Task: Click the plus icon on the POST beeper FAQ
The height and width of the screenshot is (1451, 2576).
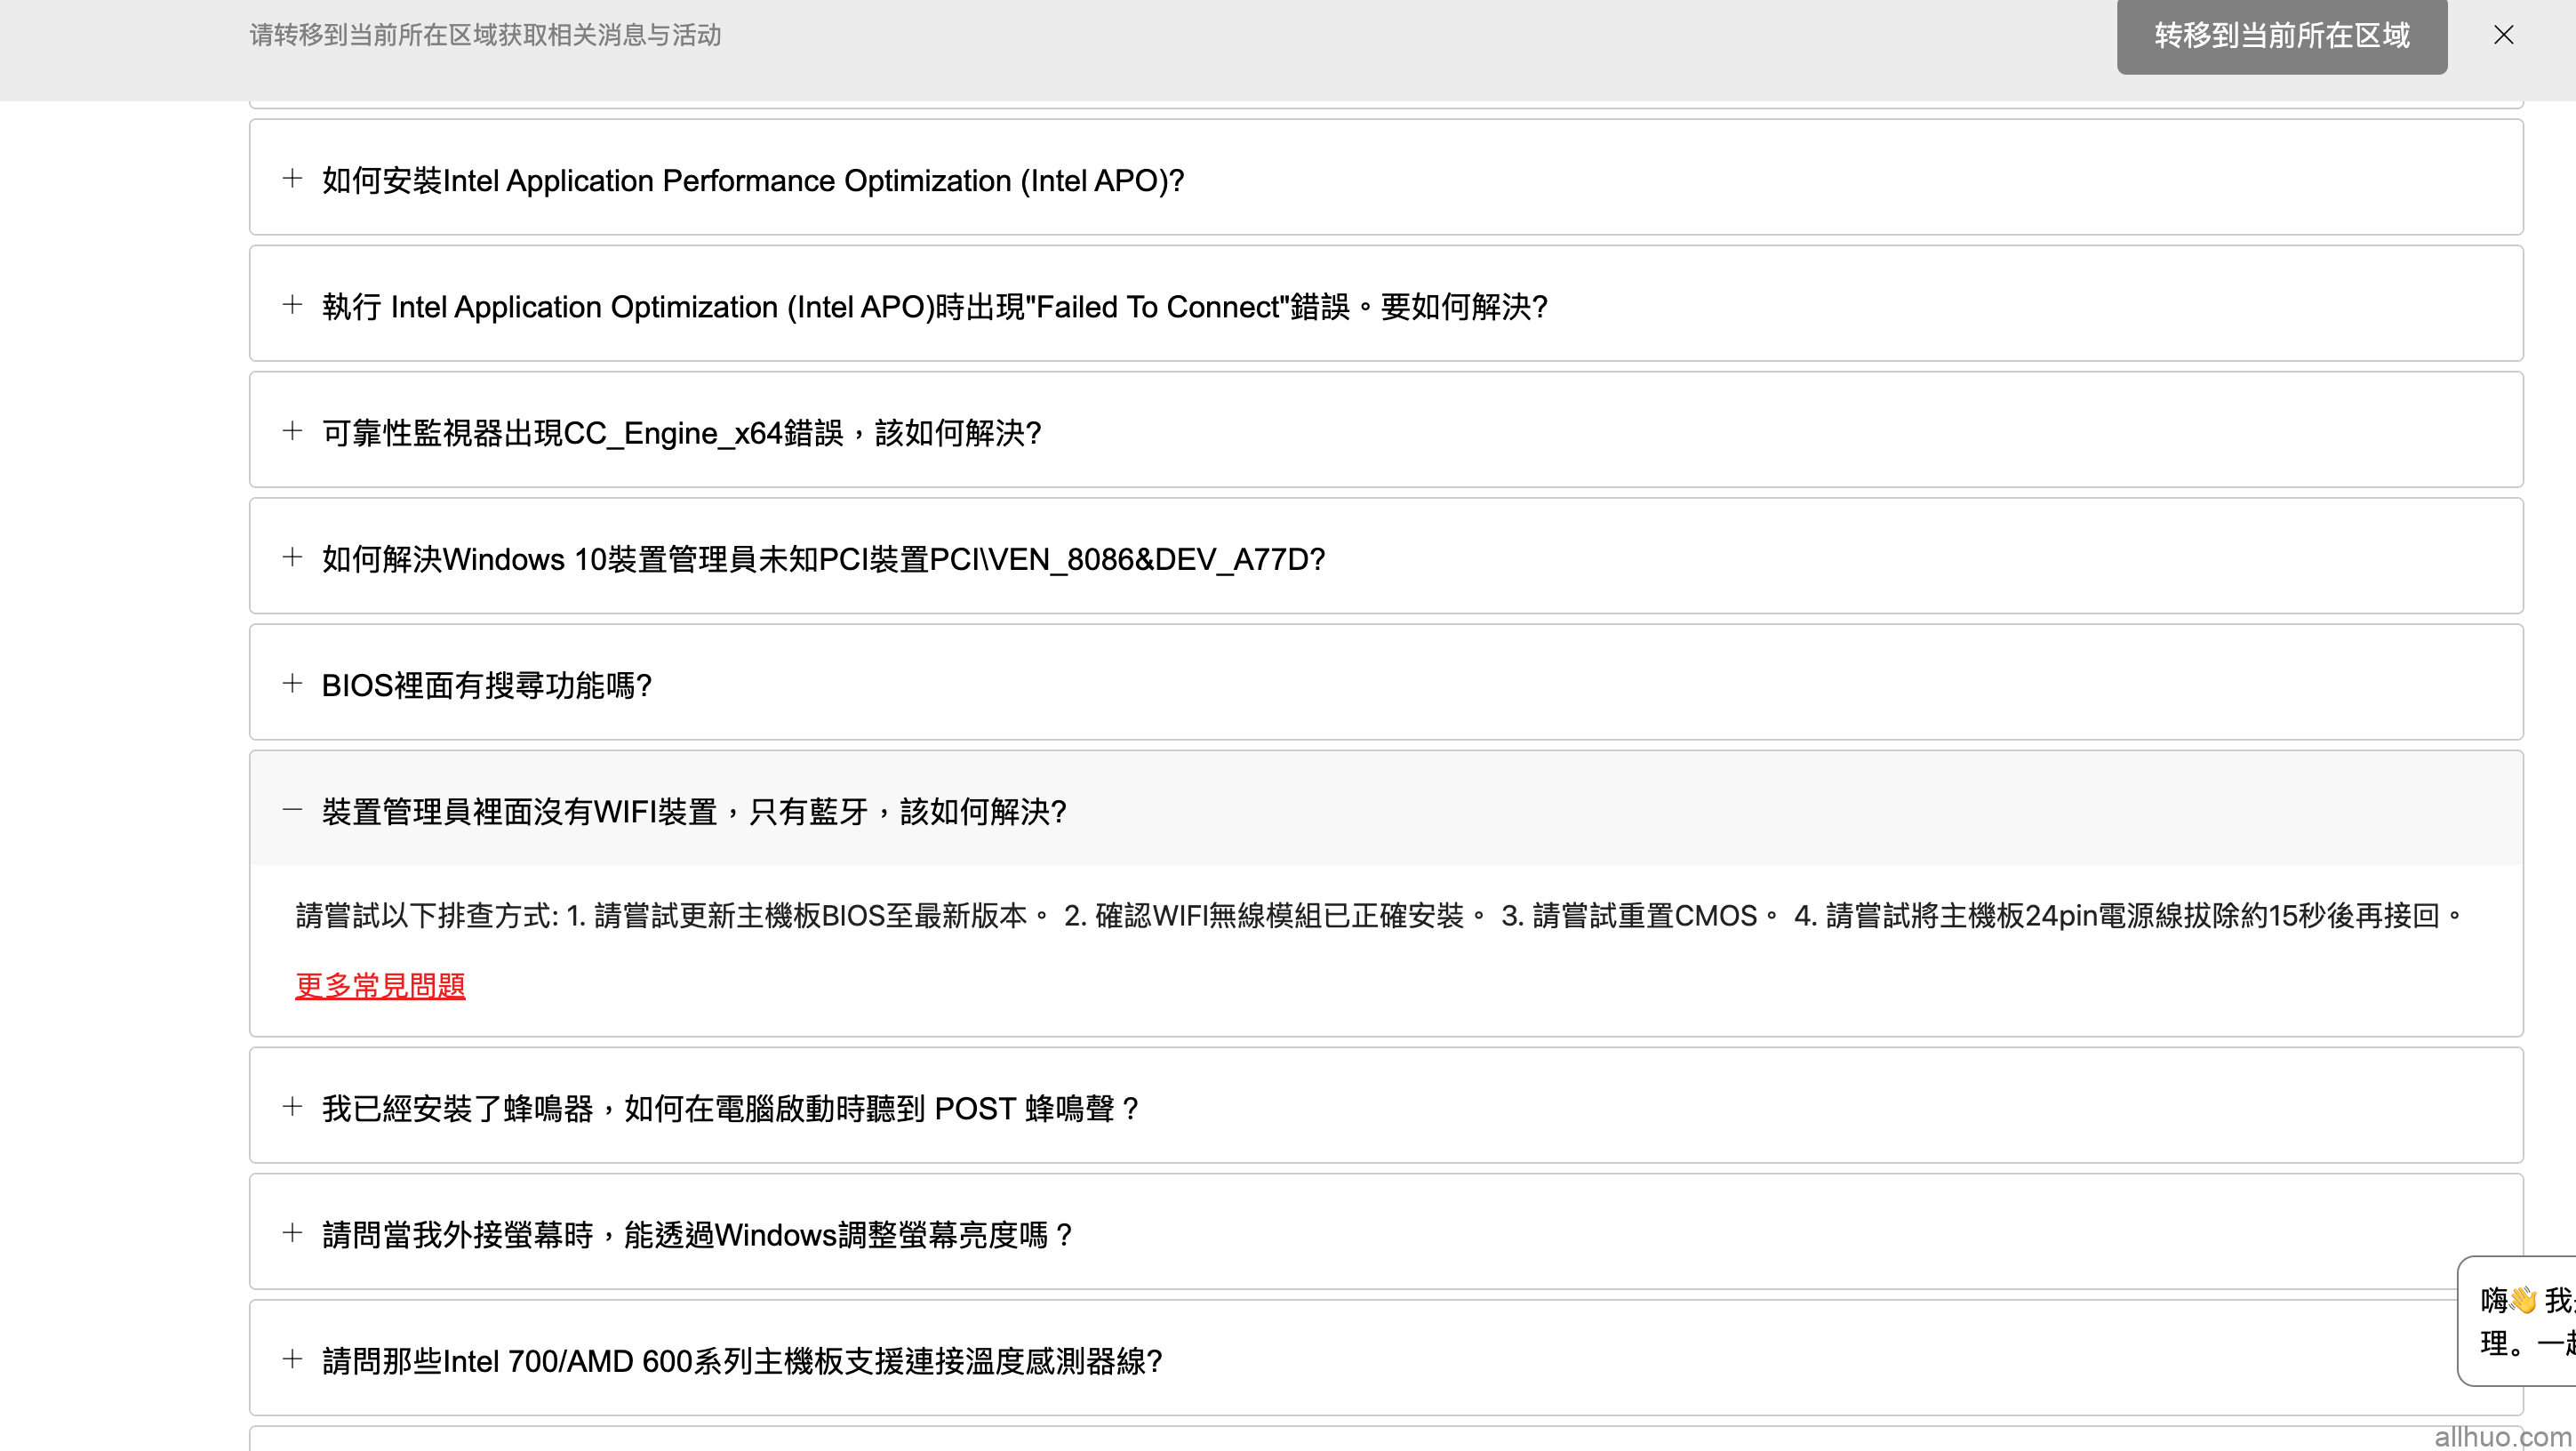Action: 292,1105
